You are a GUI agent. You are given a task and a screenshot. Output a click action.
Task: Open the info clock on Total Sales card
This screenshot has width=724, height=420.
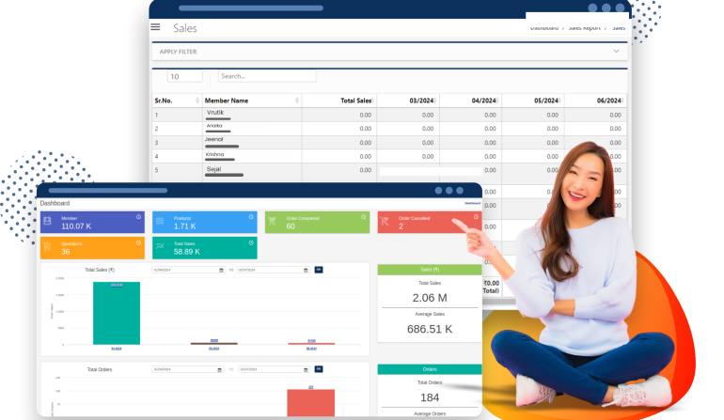point(251,242)
